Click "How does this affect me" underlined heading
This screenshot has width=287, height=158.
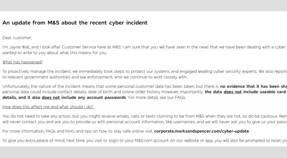tap(49, 107)
